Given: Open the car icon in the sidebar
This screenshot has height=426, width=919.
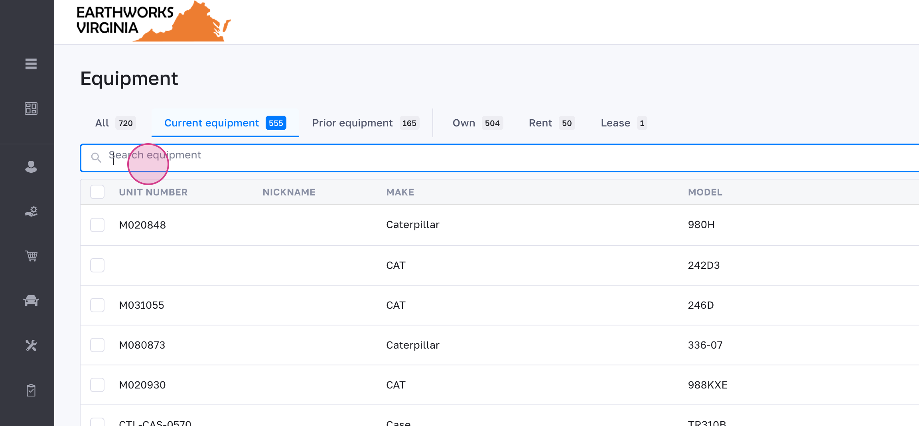Looking at the screenshot, I should point(31,300).
